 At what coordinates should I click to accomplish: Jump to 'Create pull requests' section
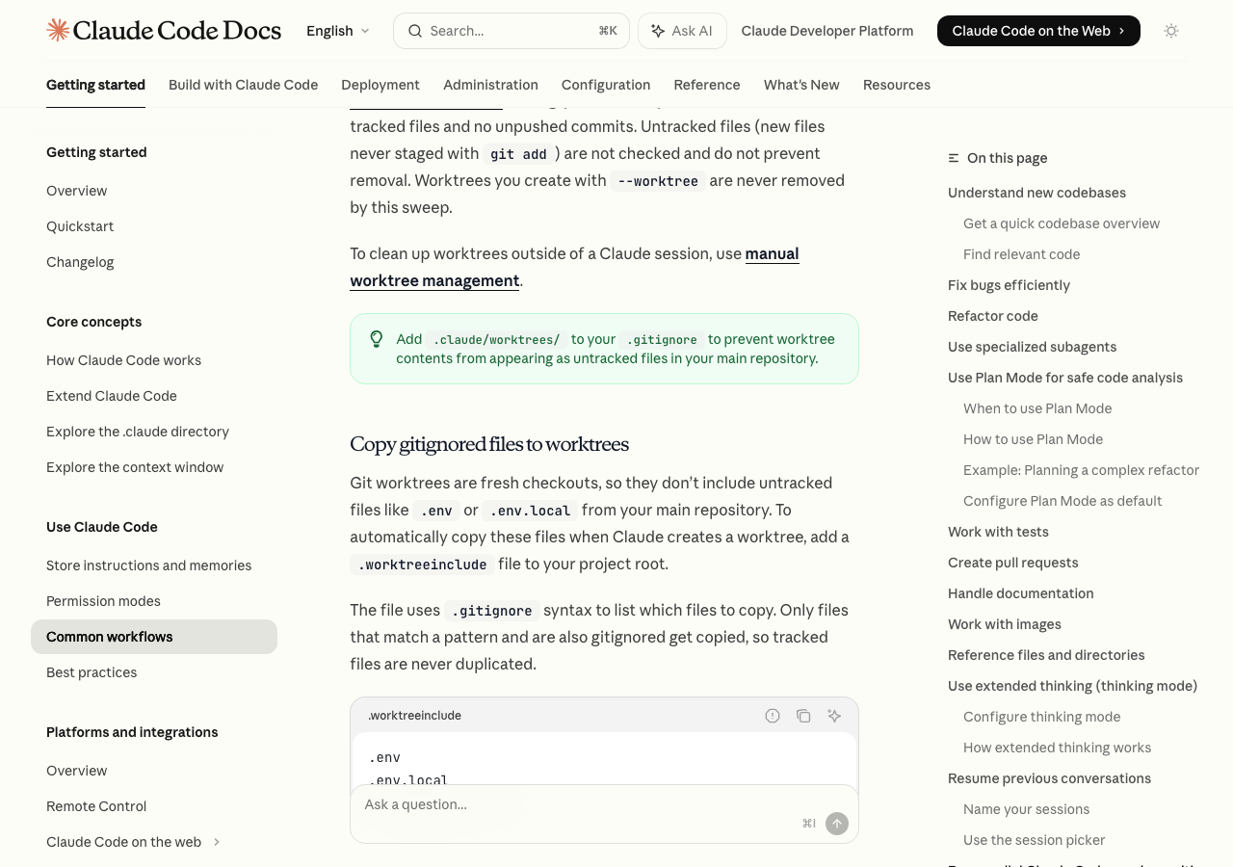pos(1012,562)
